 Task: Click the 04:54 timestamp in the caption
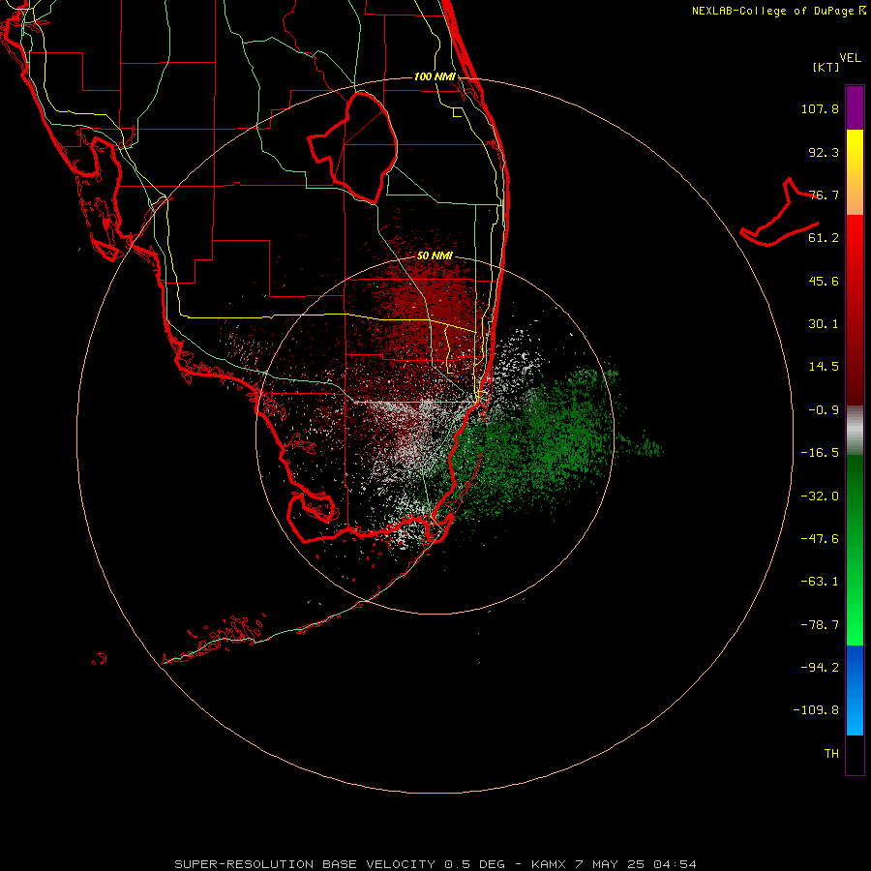tap(675, 864)
